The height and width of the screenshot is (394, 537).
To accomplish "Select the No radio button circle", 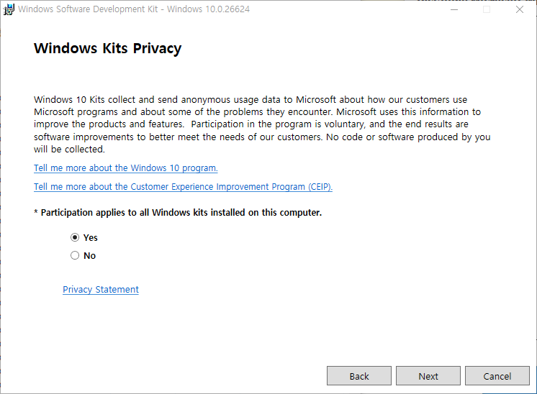I will click(75, 255).
